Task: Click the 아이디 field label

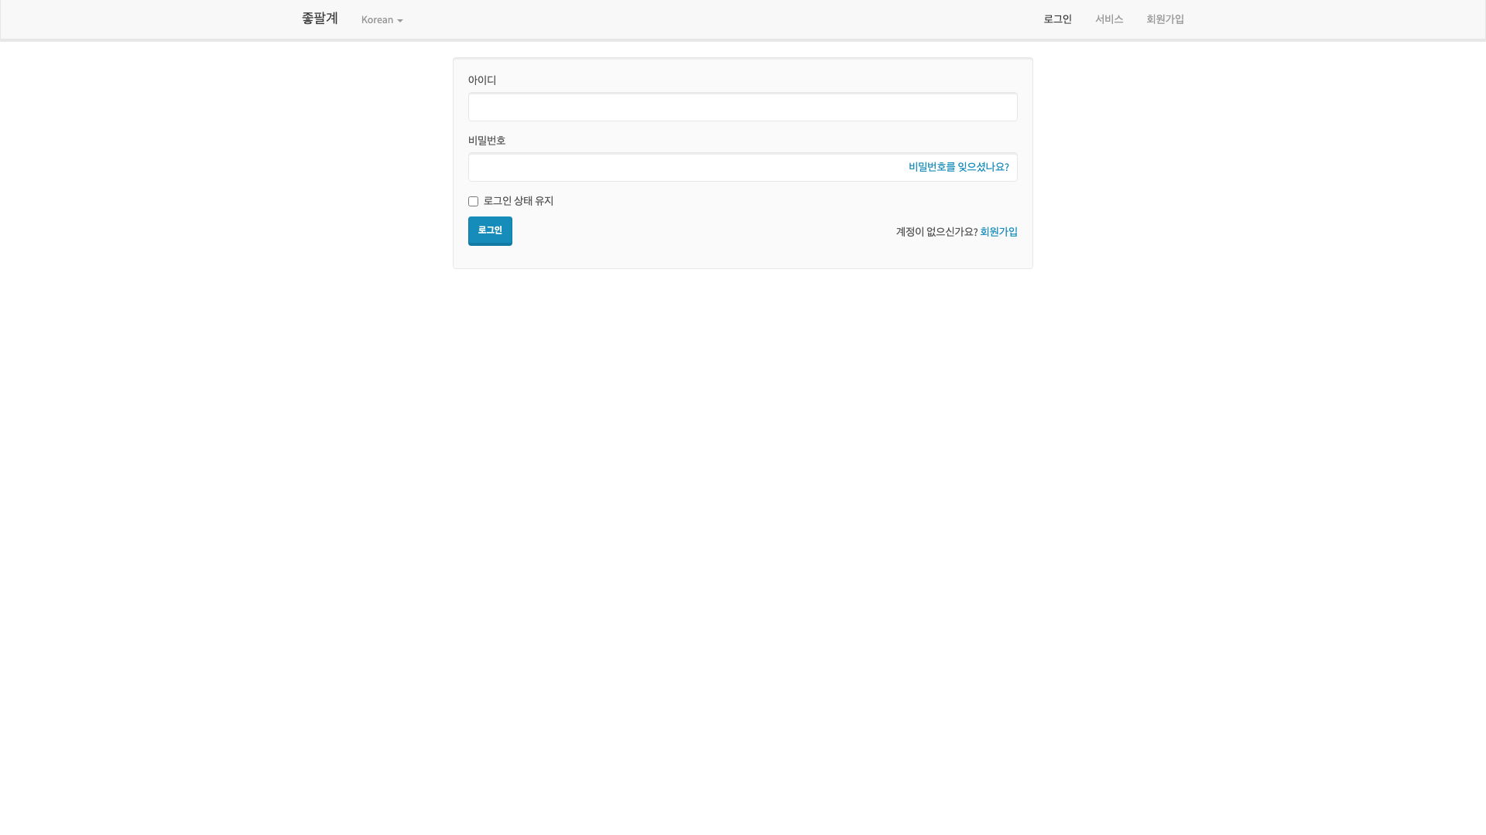Action: coord(481,80)
